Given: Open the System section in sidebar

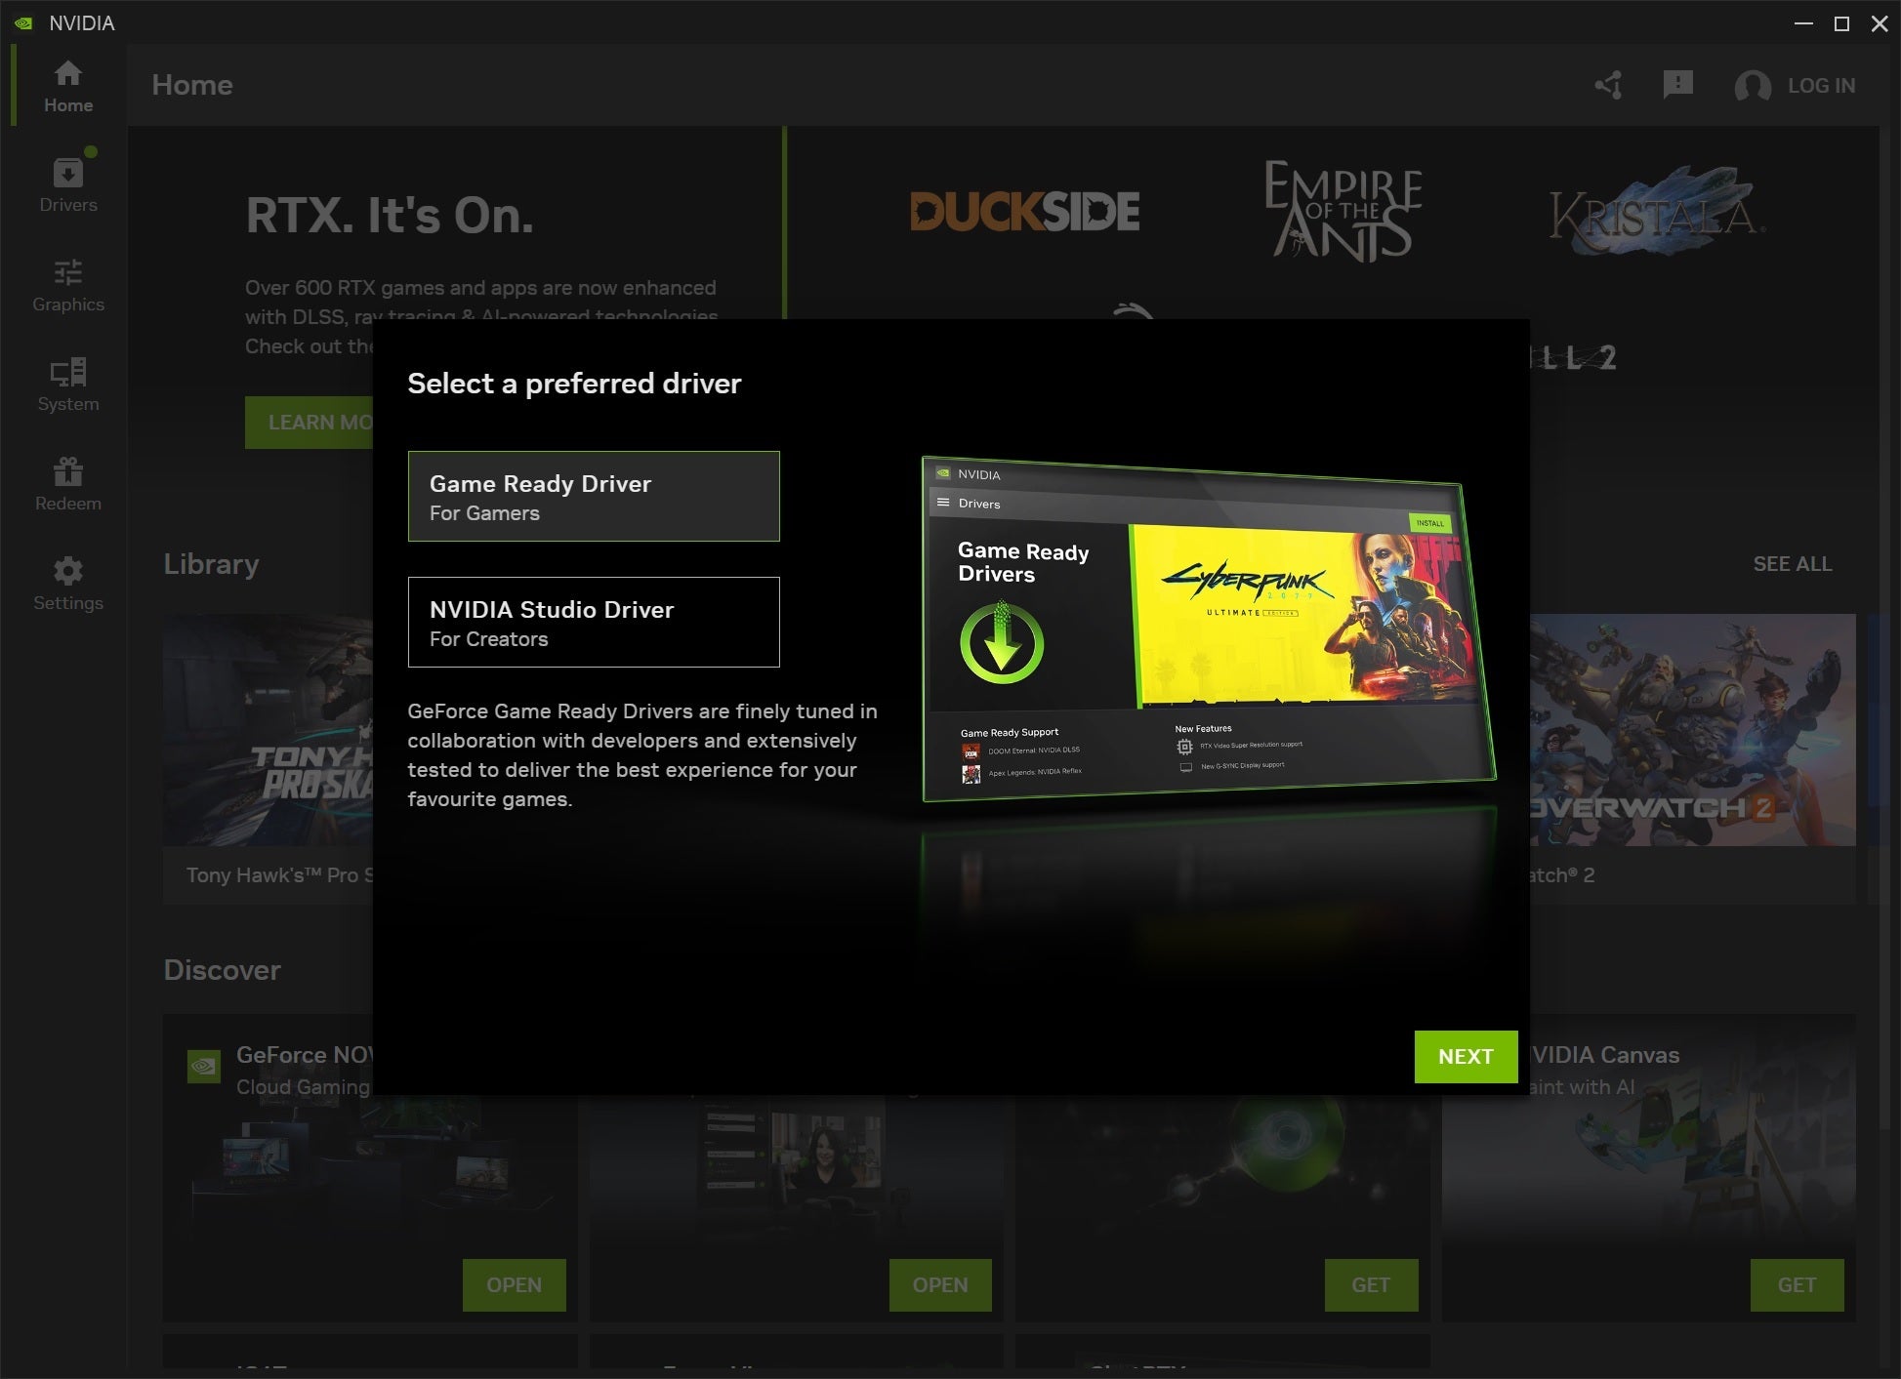Looking at the screenshot, I should 67,383.
